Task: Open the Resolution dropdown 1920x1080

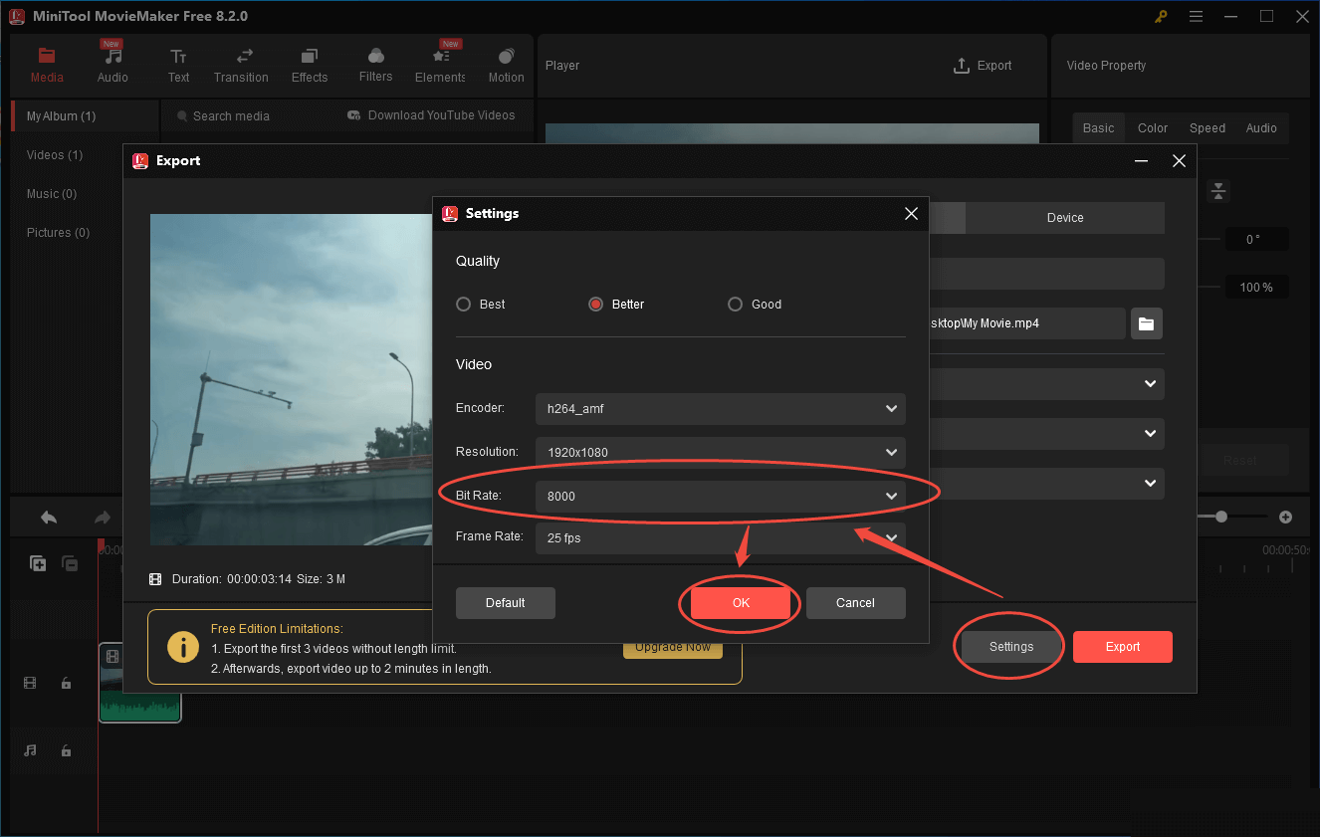Action: point(720,453)
